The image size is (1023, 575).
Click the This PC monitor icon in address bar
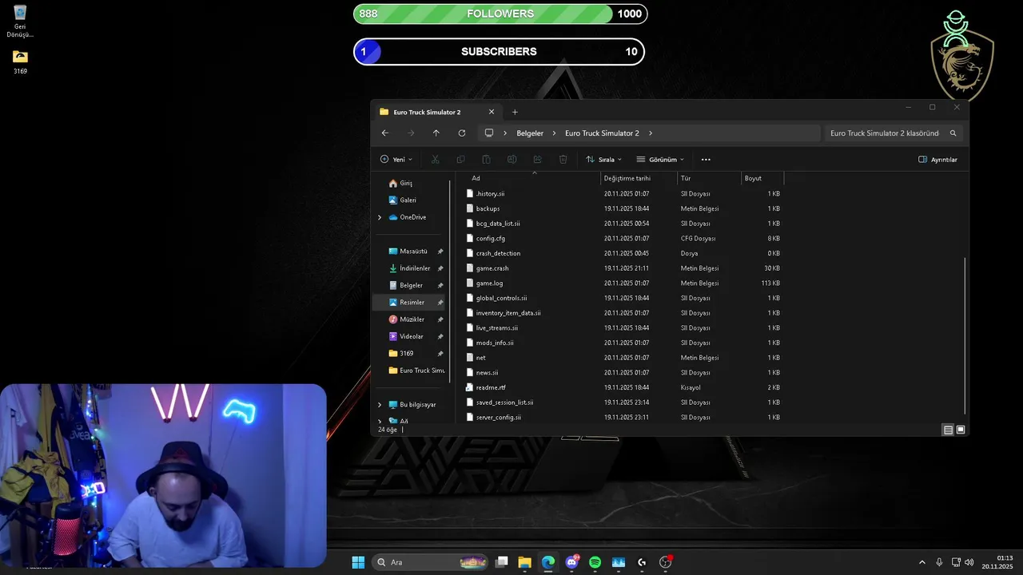(x=489, y=133)
